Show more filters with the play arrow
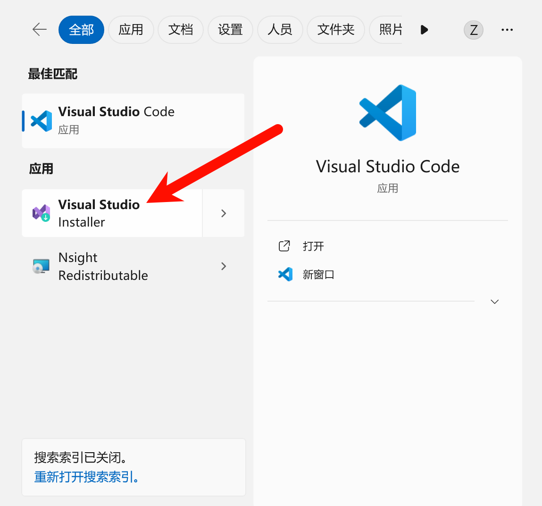This screenshot has height=506, width=542. [x=424, y=30]
